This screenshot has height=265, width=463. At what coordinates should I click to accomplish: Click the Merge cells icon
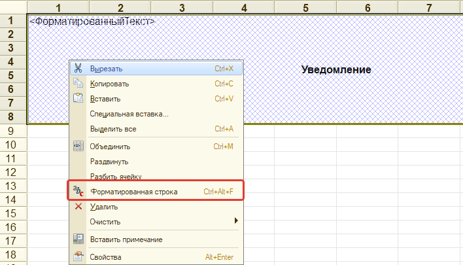(x=78, y=146)
